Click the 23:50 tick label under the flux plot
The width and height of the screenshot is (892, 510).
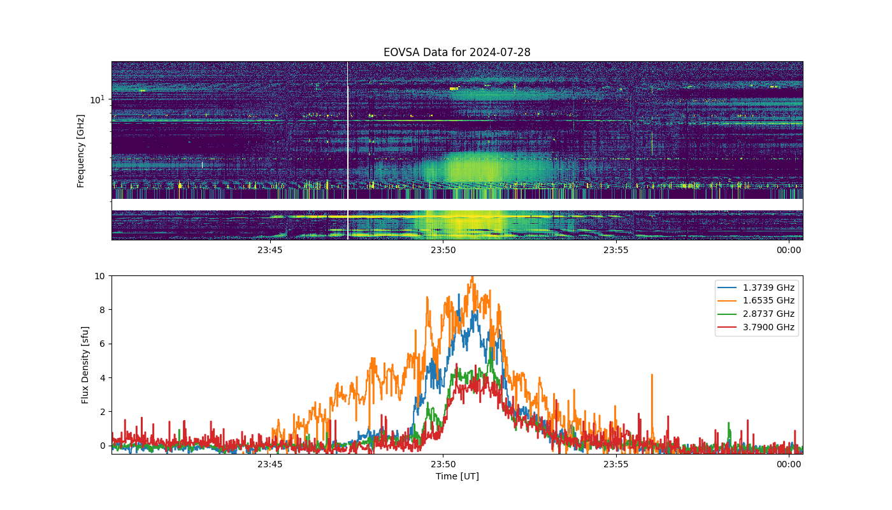(443, 464)
